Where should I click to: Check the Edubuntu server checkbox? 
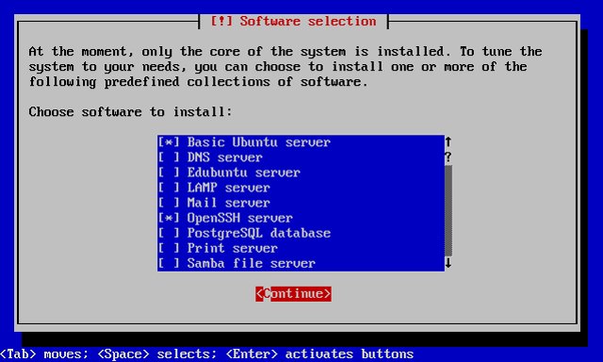pyautogui.click(x=169, y=173)
